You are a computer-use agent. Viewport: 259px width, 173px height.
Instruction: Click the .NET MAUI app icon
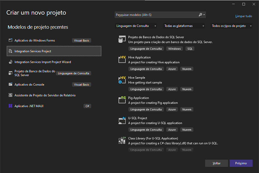pos(11,106)
